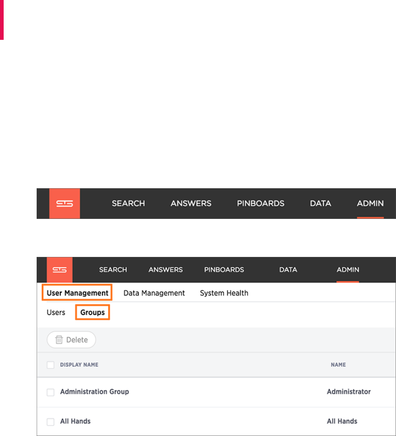The width and height of the screenshot is (396, 436).
Task: Click the ThoughtSpot logo in upper navigation bar
Action: click(65, 203)
